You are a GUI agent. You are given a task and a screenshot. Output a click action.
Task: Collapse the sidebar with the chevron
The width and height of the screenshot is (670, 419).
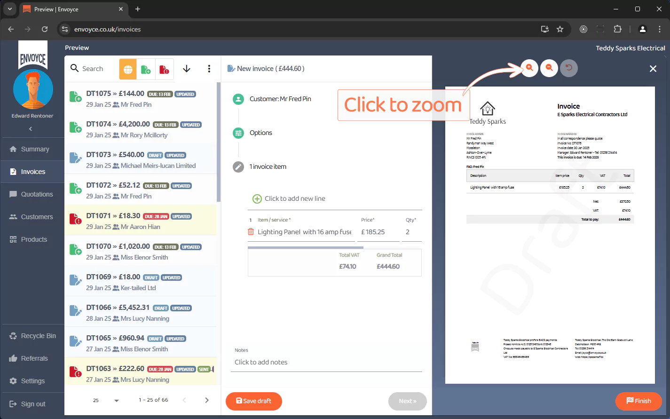(x=31, y=129)
